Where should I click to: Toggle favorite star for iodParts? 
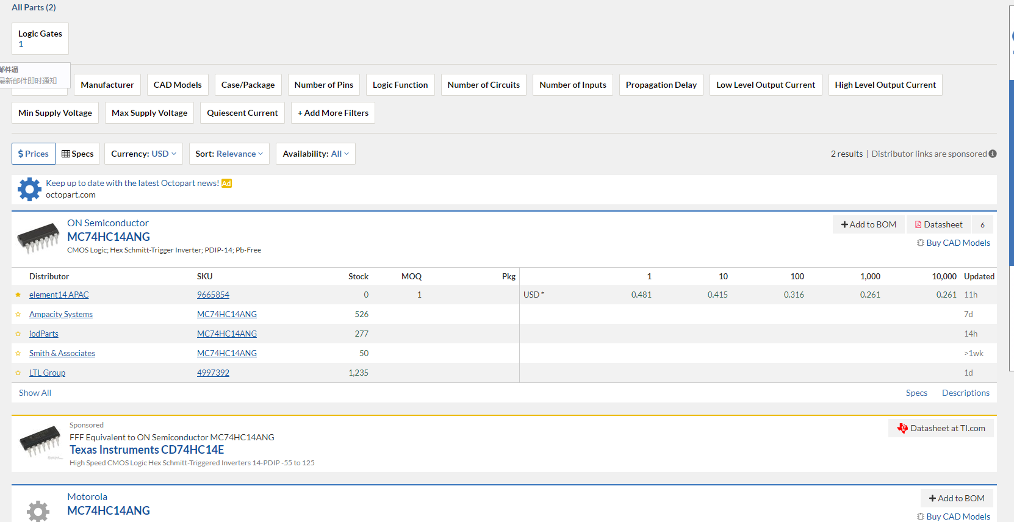(18, 334)
